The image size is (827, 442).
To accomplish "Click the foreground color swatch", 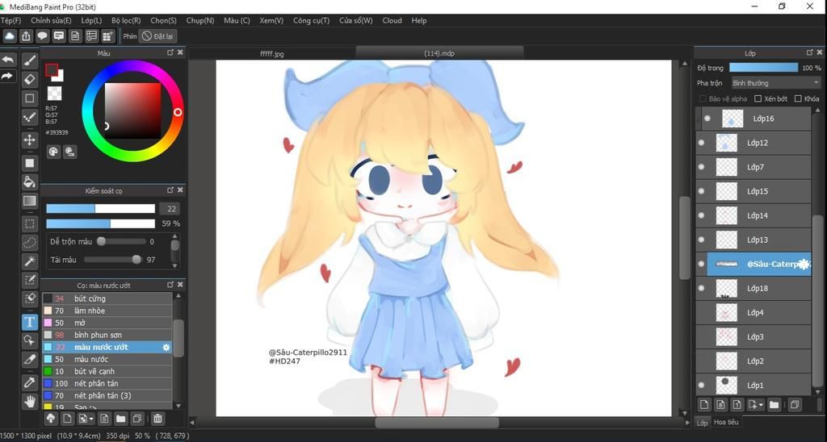I will pyautogui.click(x=52, y=69).
